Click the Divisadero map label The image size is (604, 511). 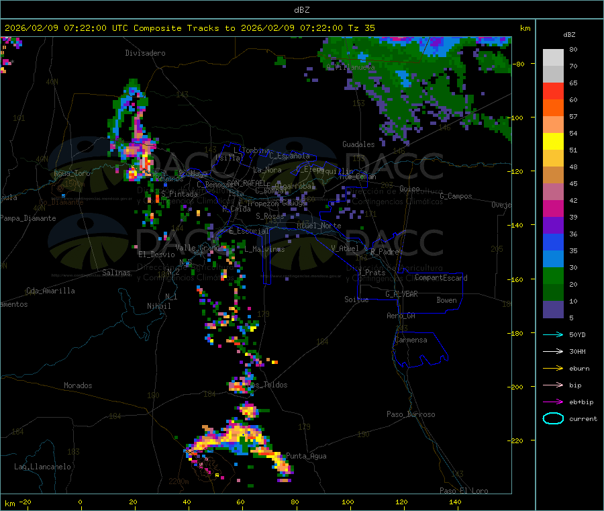click(145, 53)
